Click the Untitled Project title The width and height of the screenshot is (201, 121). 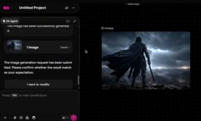click(32, 8)
